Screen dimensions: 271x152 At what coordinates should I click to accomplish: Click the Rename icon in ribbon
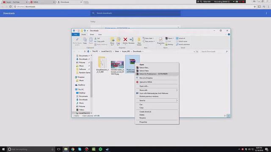(x=131, y=40)
